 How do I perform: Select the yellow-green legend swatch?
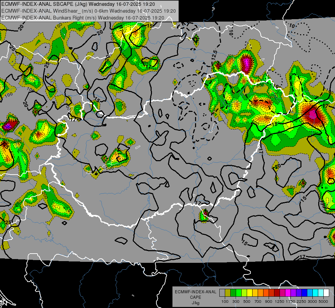(244, 293)
